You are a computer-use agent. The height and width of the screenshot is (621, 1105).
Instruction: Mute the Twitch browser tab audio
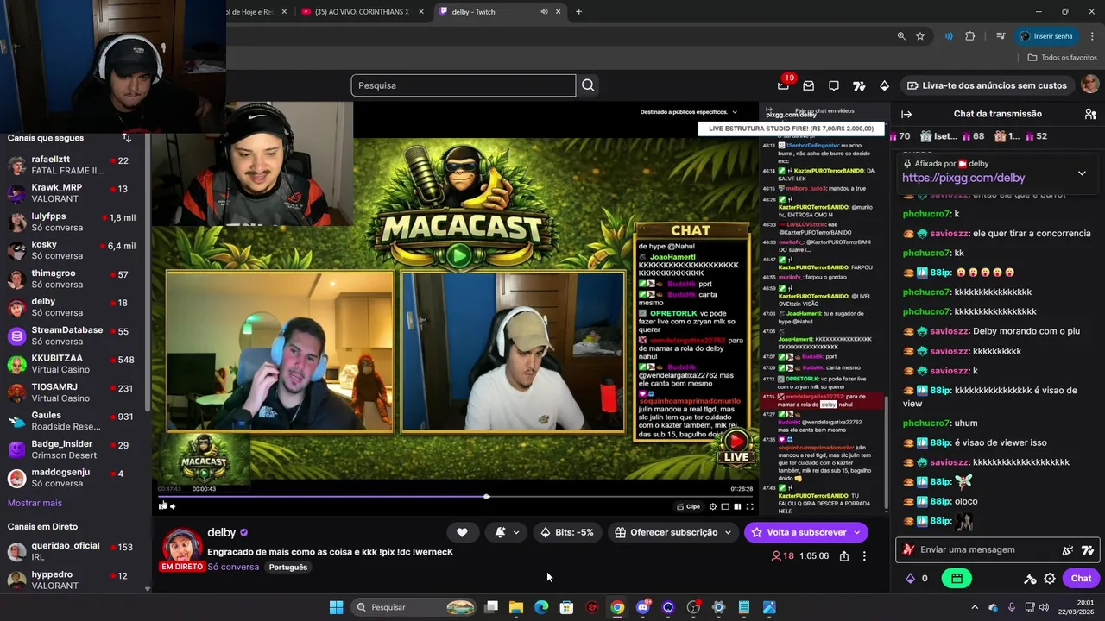pyautogui.click(x=544, y=12)
